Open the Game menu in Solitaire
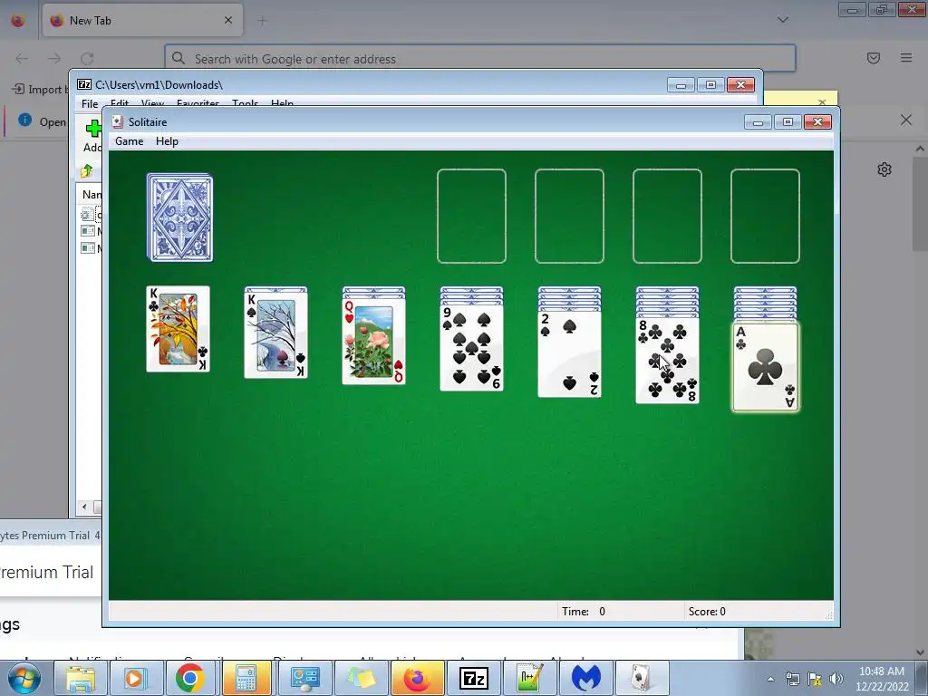Image resolution: width=928 pixels, height=696 pixels. 129,140
